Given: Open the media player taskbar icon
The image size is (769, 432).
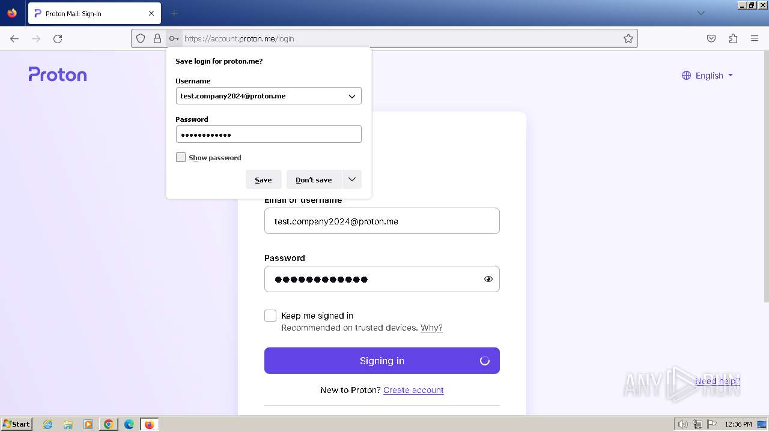Looking at the screenshot, I should tap(88, 424).
